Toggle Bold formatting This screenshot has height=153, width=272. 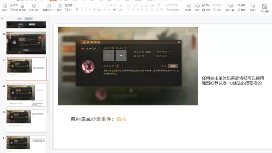[x=77, y=10]
